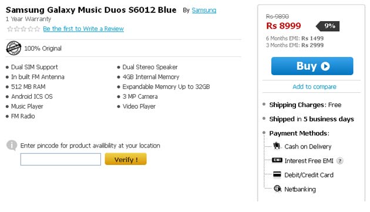370x212 pixels.
Task: Click the Rs 8999 price text
Action: [284, 26]
